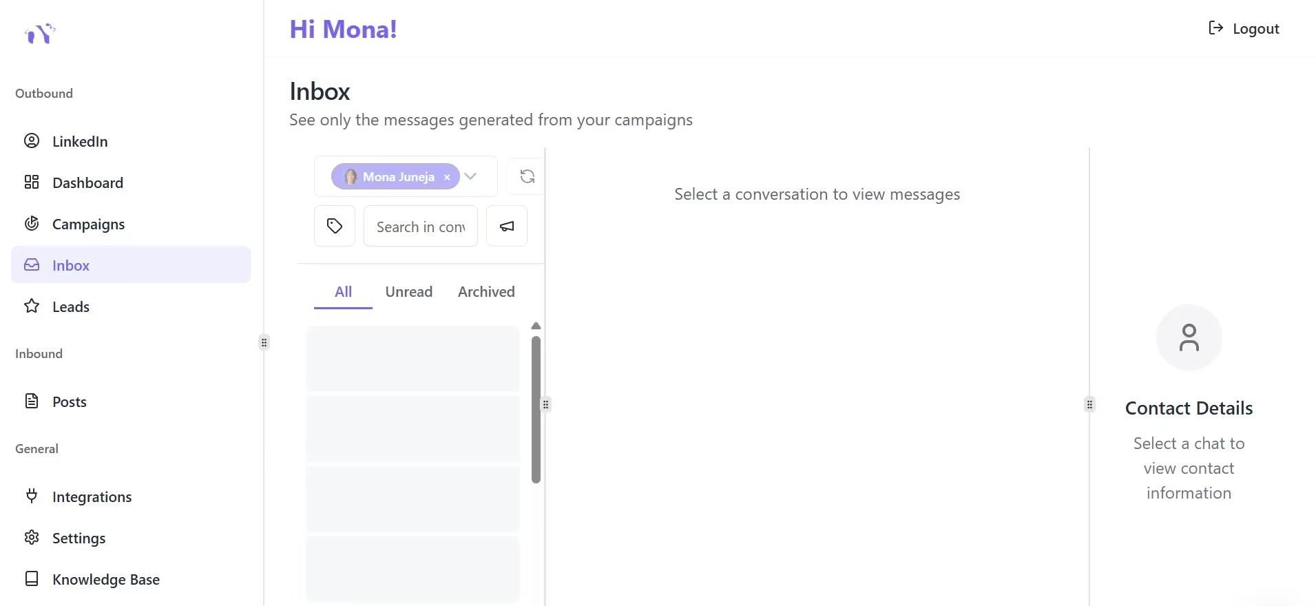The height and width of the screenshot is (606, 1316).
Task: Open the Knowledge Base link
Action: point(105,579)
